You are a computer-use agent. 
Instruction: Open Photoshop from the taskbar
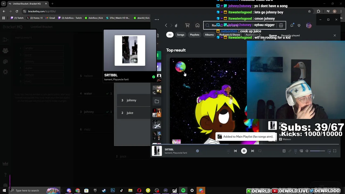(x=113, y=190)
